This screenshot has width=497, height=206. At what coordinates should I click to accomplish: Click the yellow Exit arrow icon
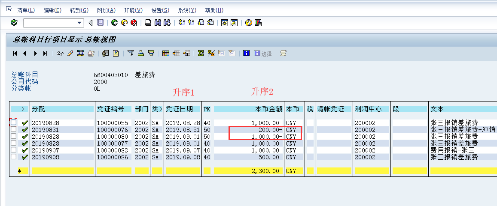point(124,23)
